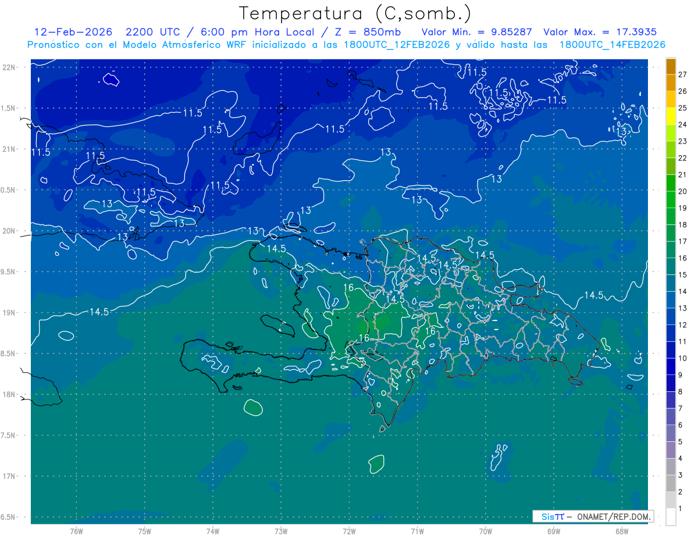This screenshot has height=539, width=698.
Task: Click the "74W" longitude axis label
Action: click(213, 531)
